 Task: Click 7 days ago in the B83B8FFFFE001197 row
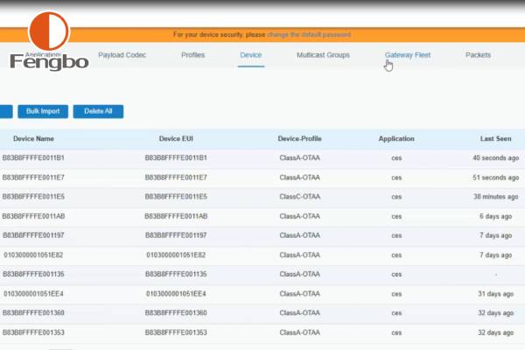495,235
